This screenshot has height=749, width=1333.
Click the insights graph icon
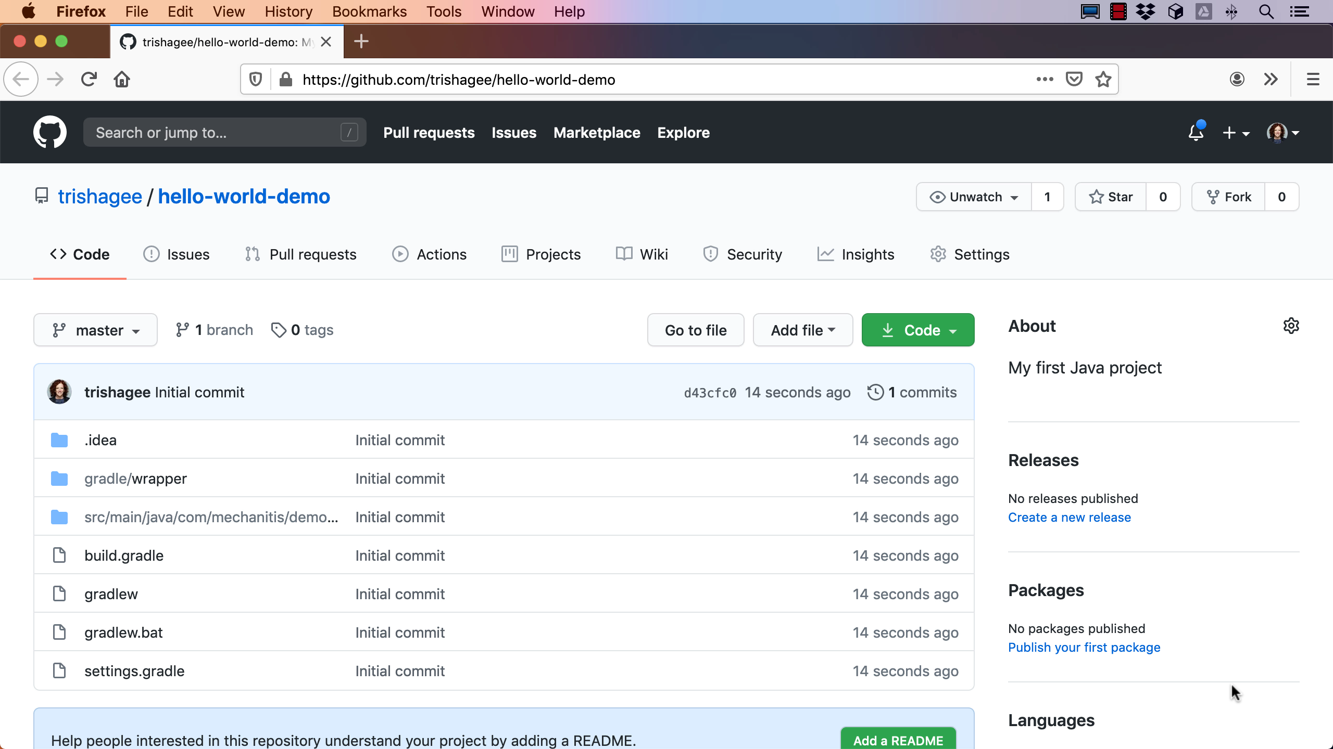pos(824,254)
